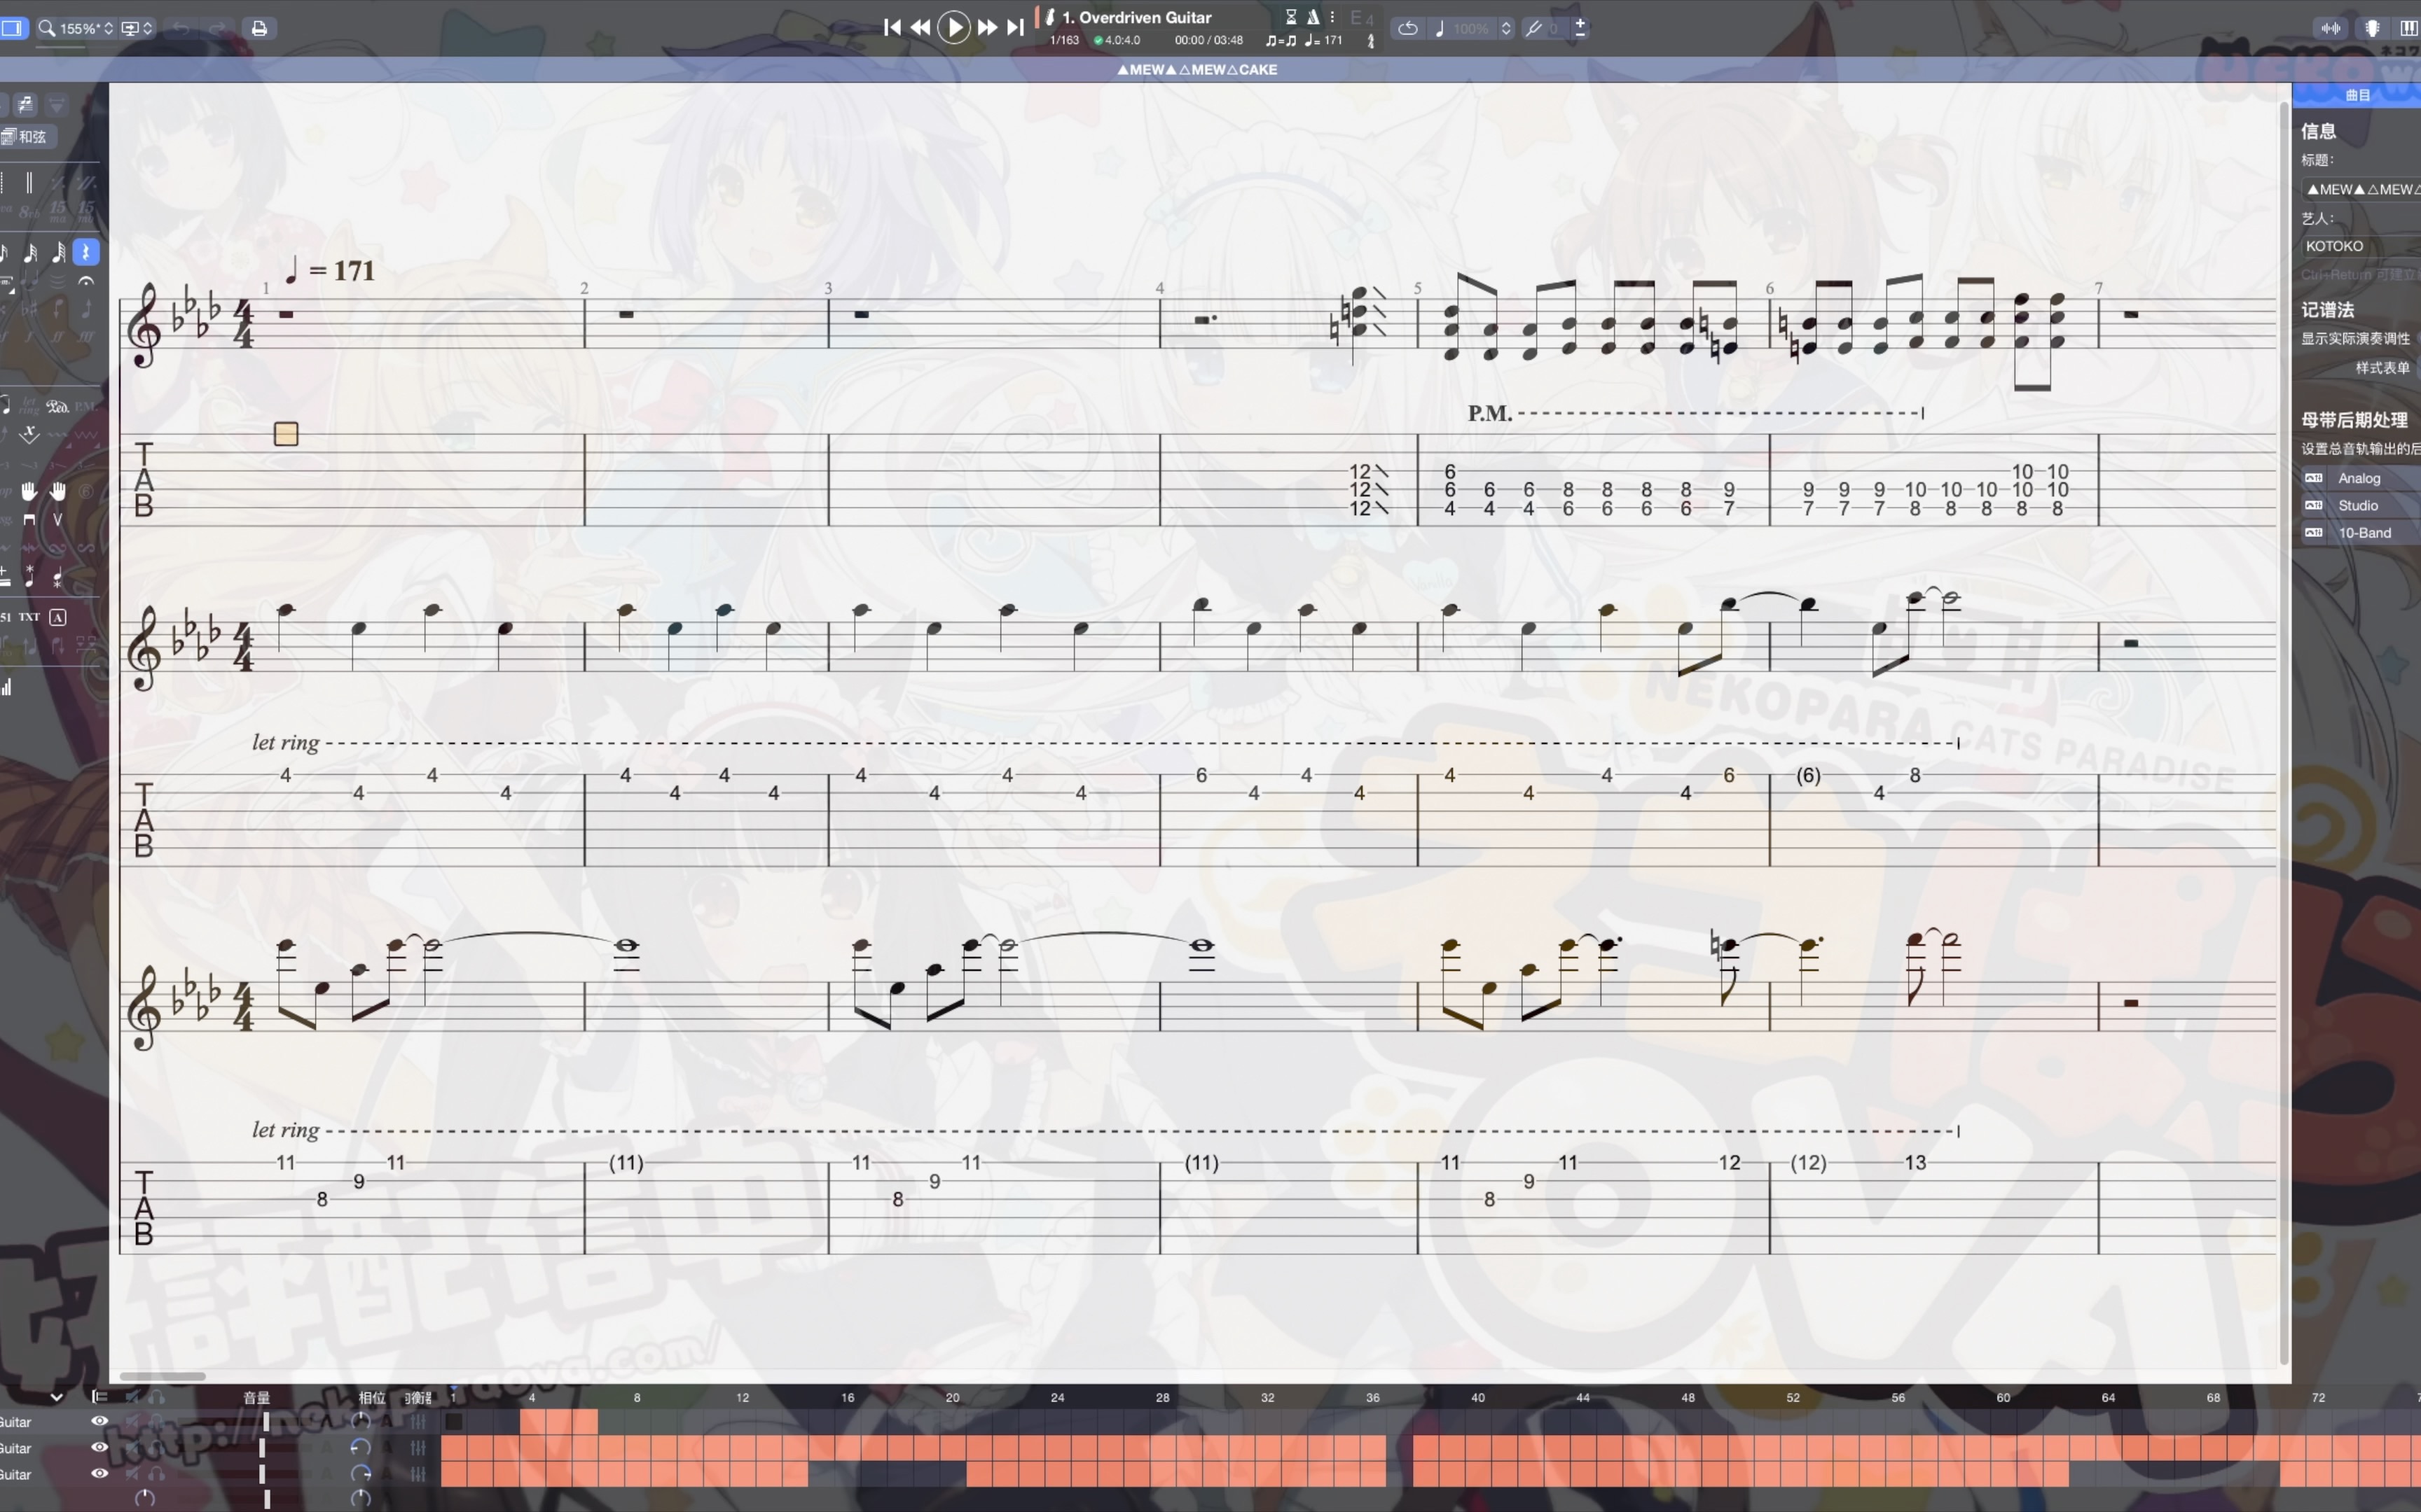Start playback with the play button
Screen dimensions: 2421x1512
(954, 27)
